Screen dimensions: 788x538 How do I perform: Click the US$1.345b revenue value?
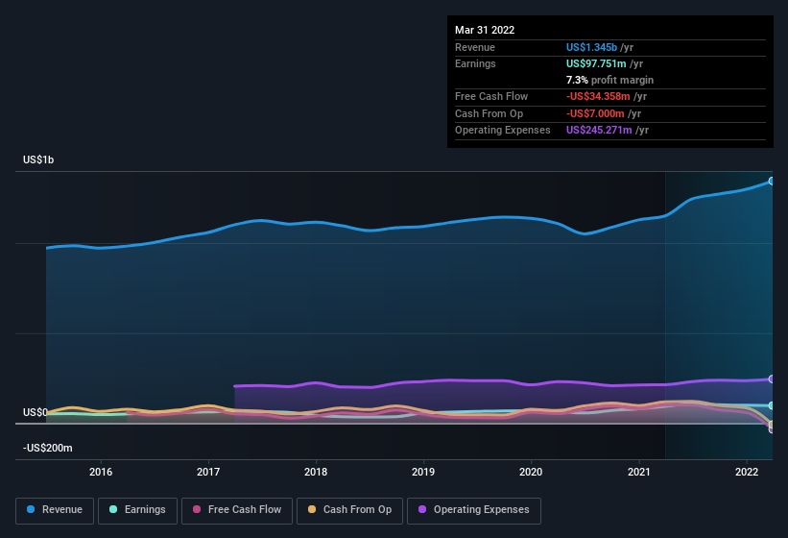click(x=591, y=47)
